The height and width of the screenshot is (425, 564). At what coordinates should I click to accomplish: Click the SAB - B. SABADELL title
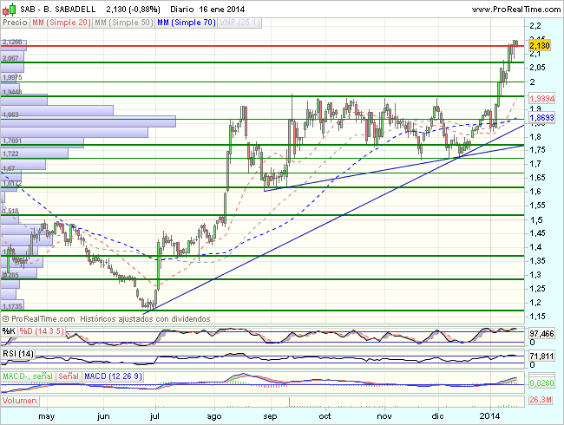coord(58,10)
